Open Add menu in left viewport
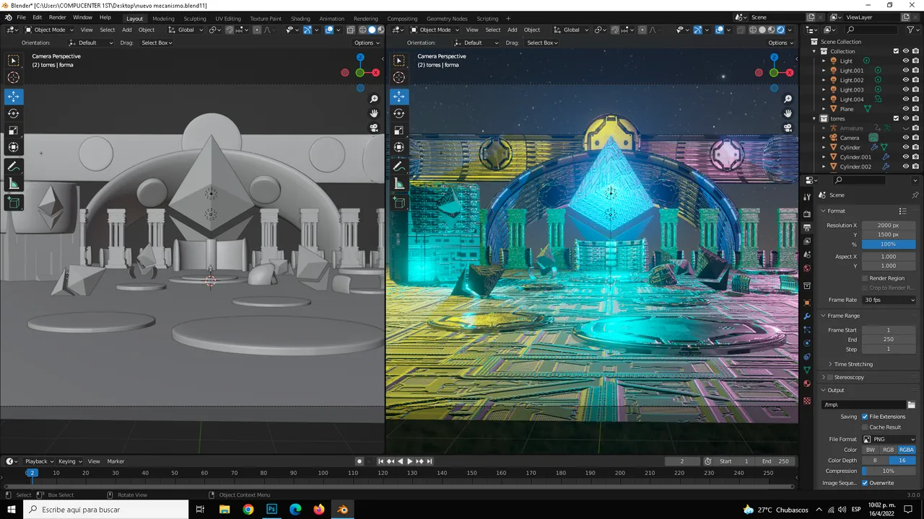 (126, 30)
